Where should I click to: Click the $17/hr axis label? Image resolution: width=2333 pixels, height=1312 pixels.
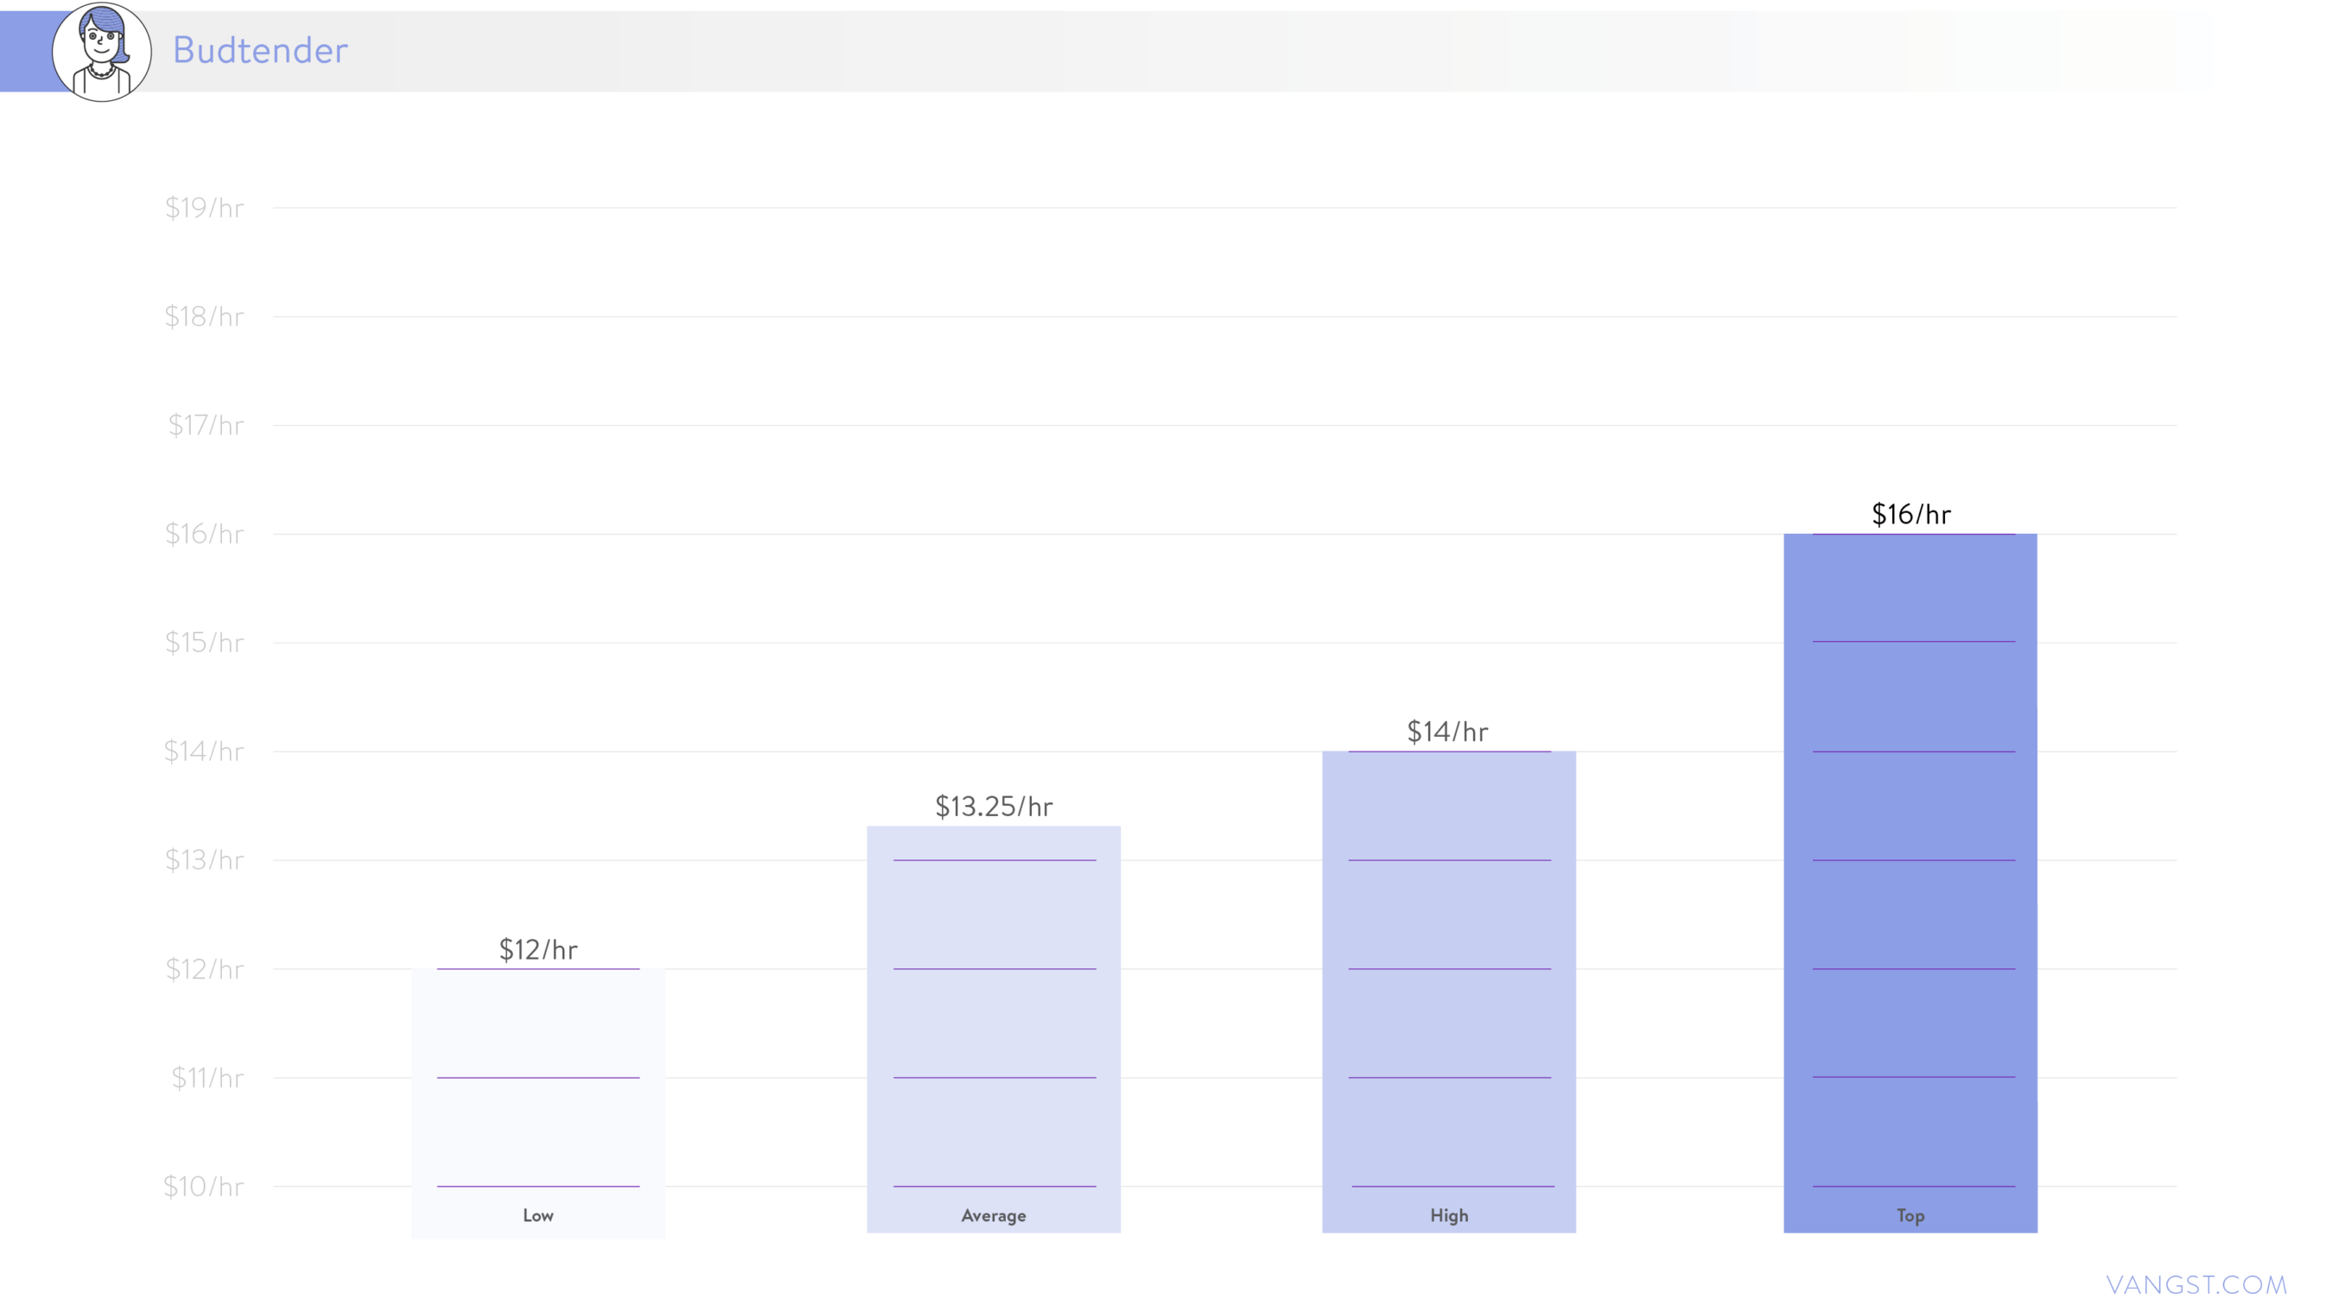click(206, 425)
